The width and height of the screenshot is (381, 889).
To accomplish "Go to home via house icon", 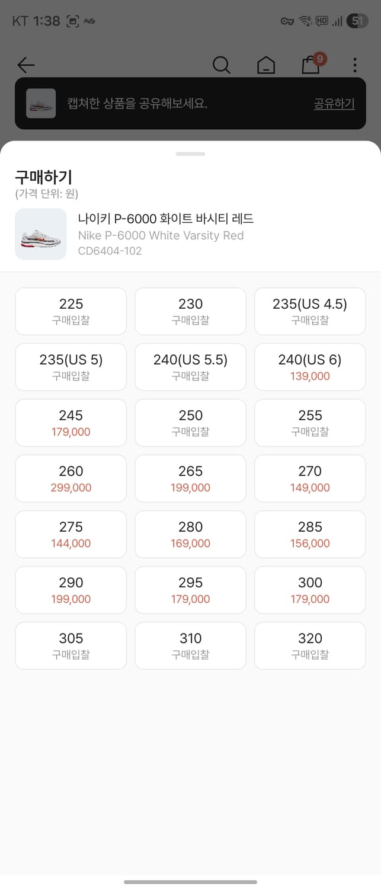I will (266, 65).
